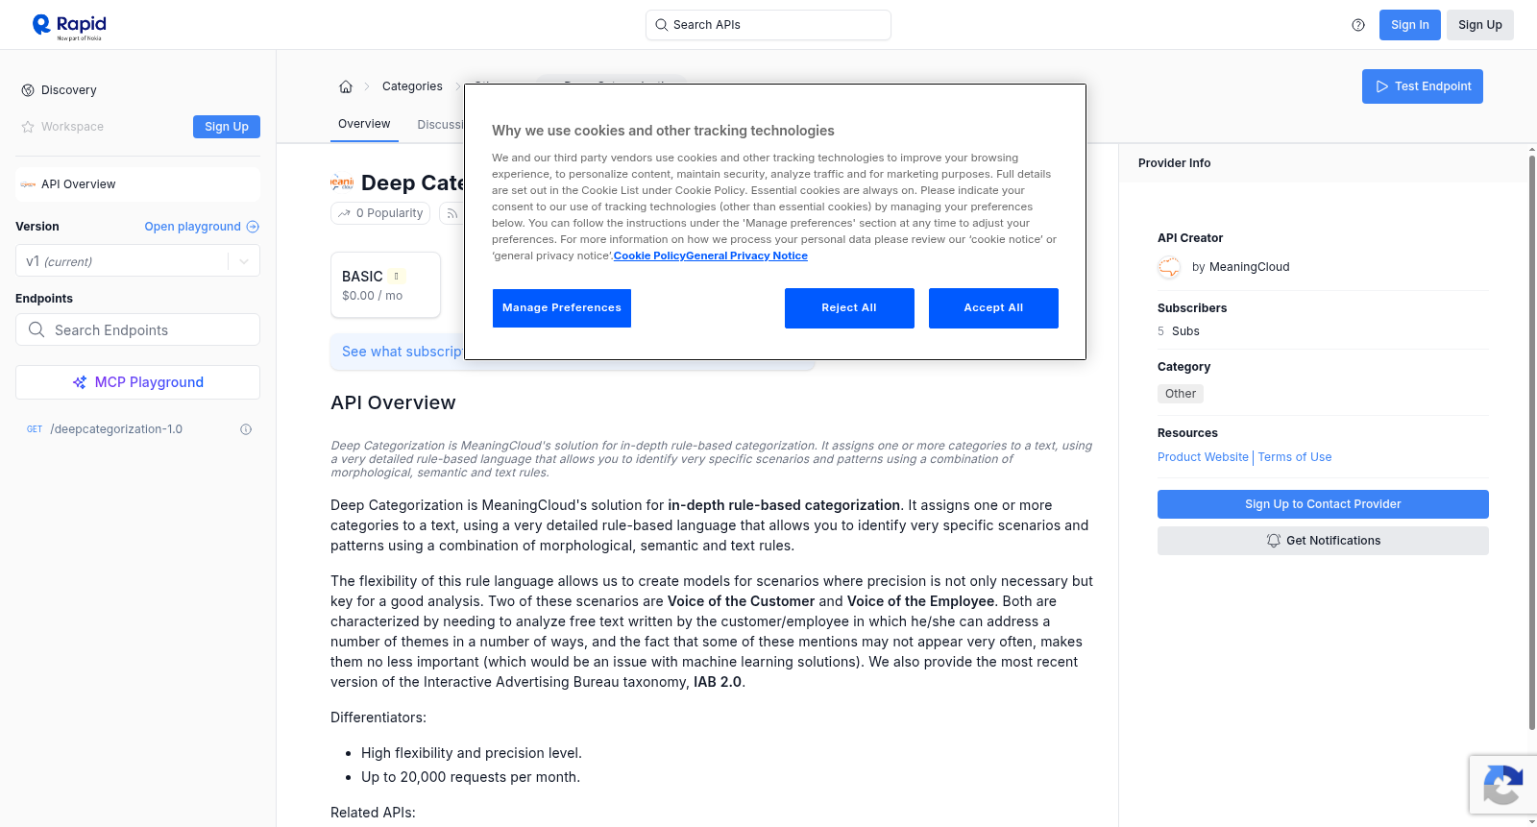1537x827 pixels.
Task: Focus the Search Endpoints field
Action: (x=137, y=329)
